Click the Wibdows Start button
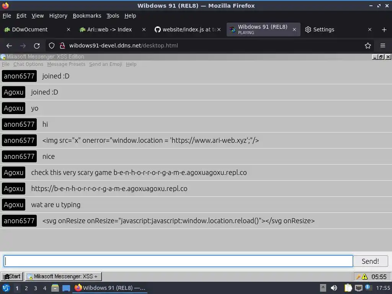Screen dimensions: 392x294 point(12,276)
